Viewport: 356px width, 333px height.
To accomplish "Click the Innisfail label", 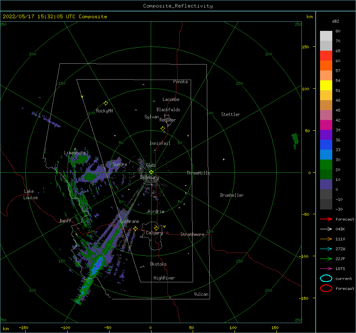I will (160, 143).
